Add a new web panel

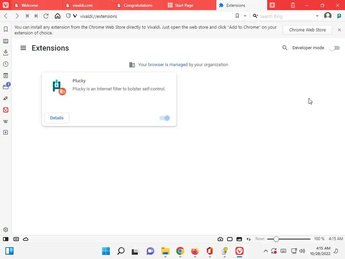click(6, 132)
